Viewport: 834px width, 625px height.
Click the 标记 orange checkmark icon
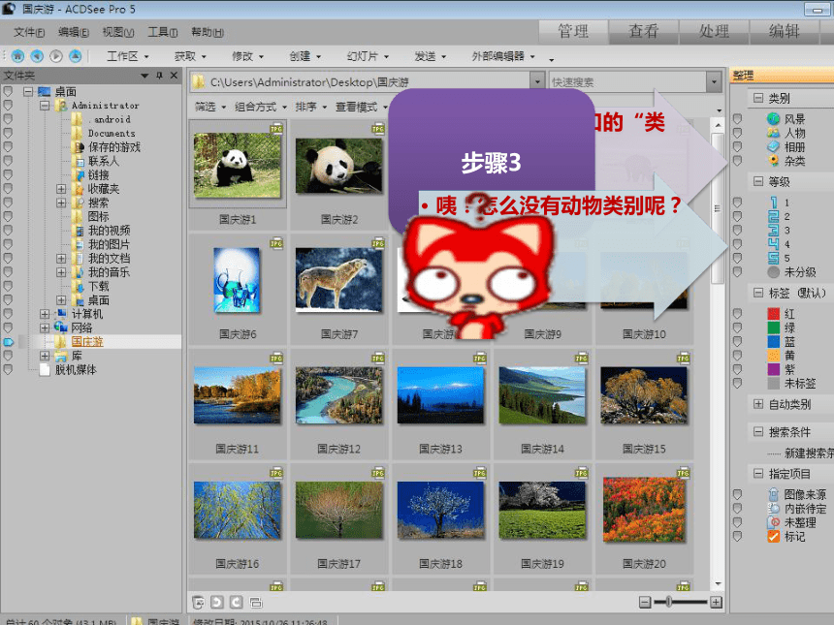point(773,536)
